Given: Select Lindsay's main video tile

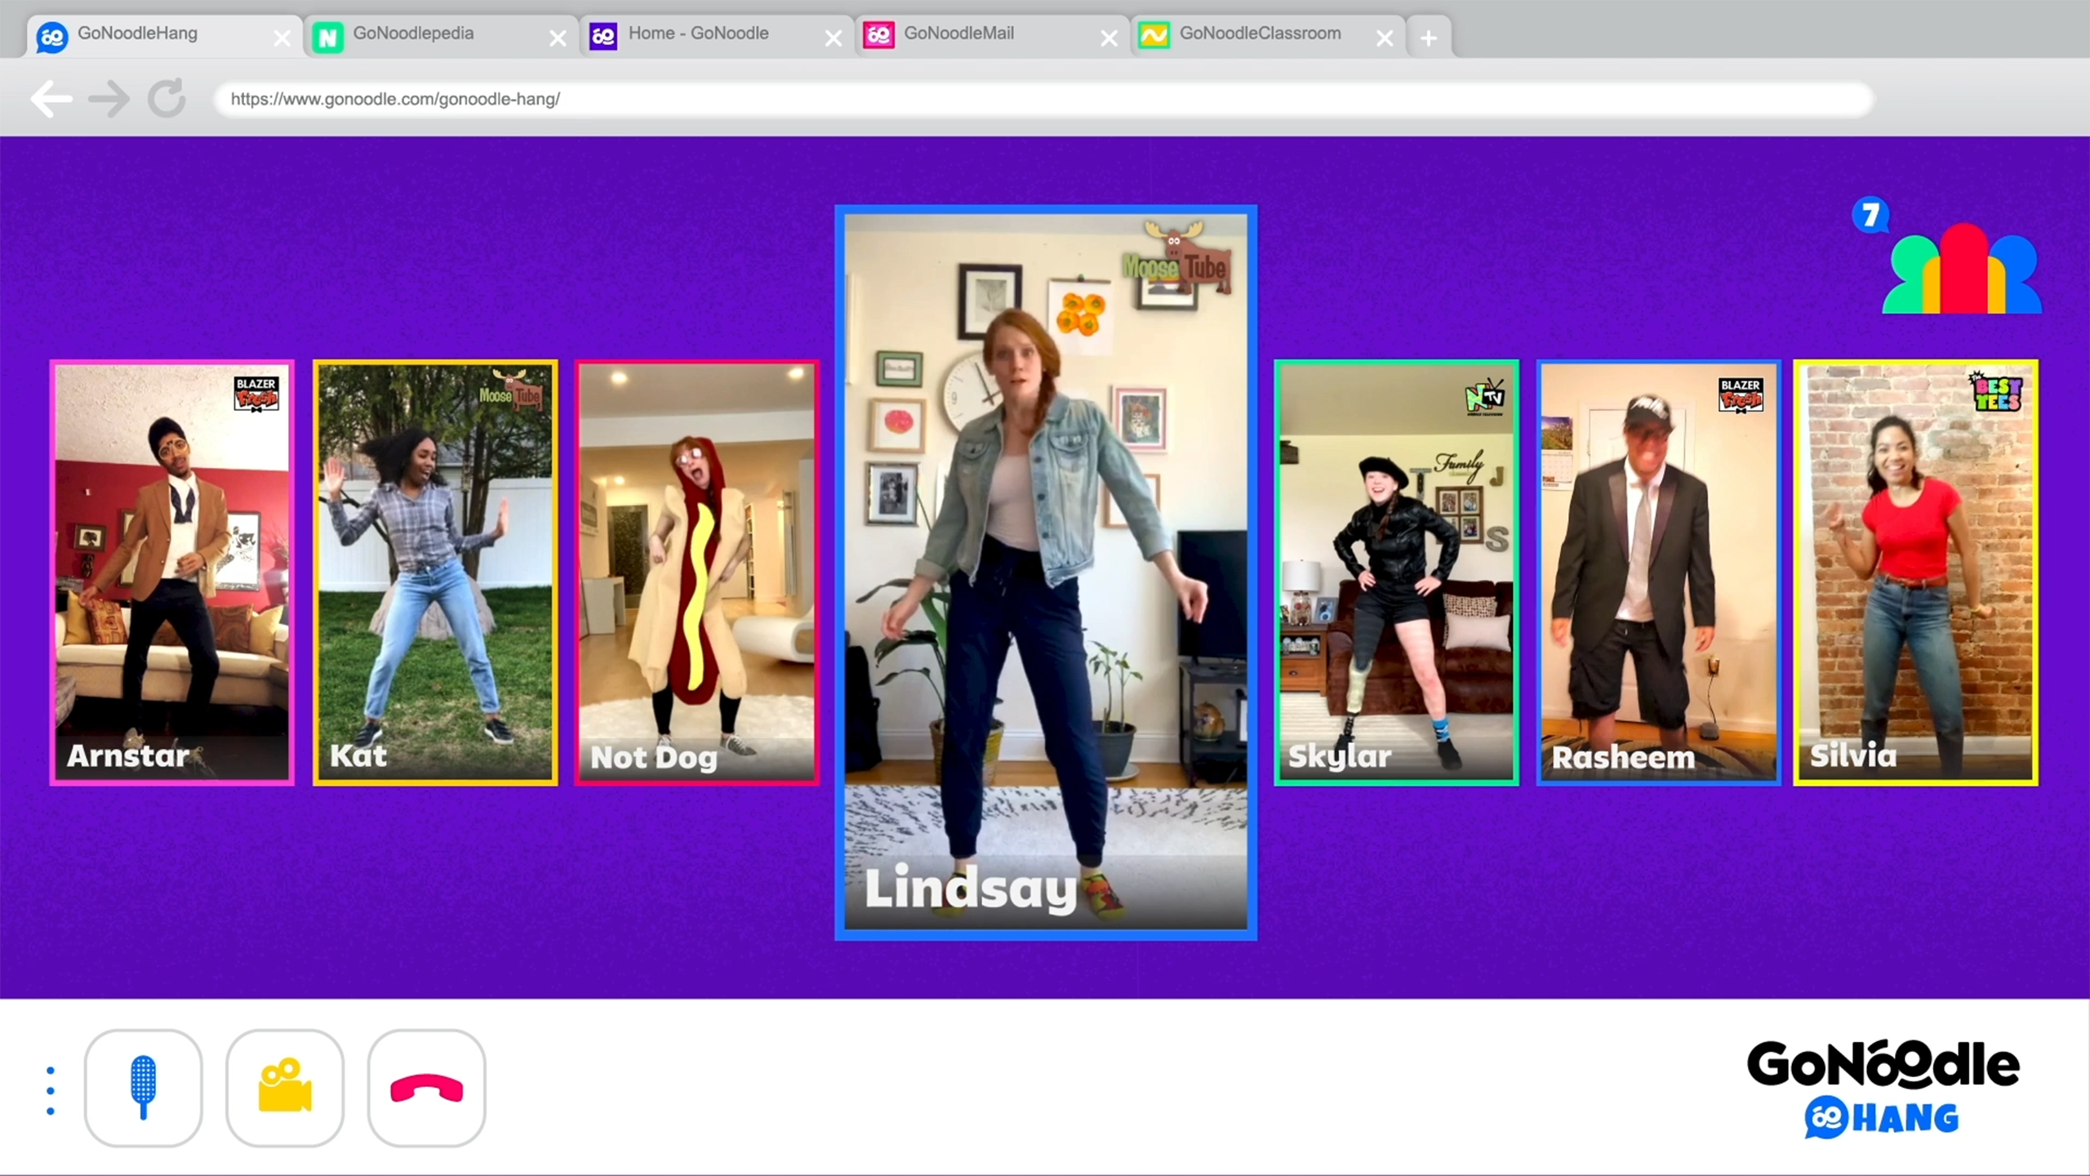Looking at the screenshot, I should 1046,572.
